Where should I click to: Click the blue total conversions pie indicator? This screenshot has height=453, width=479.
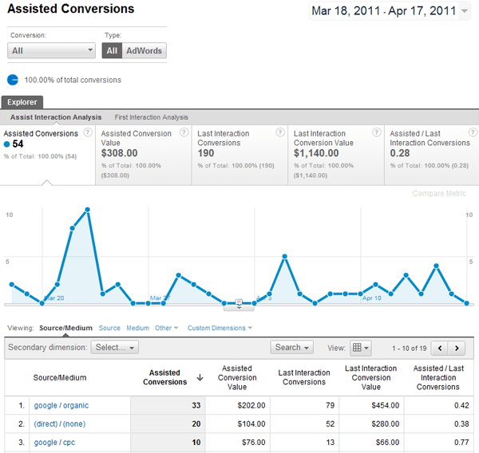tap(14, 80)
